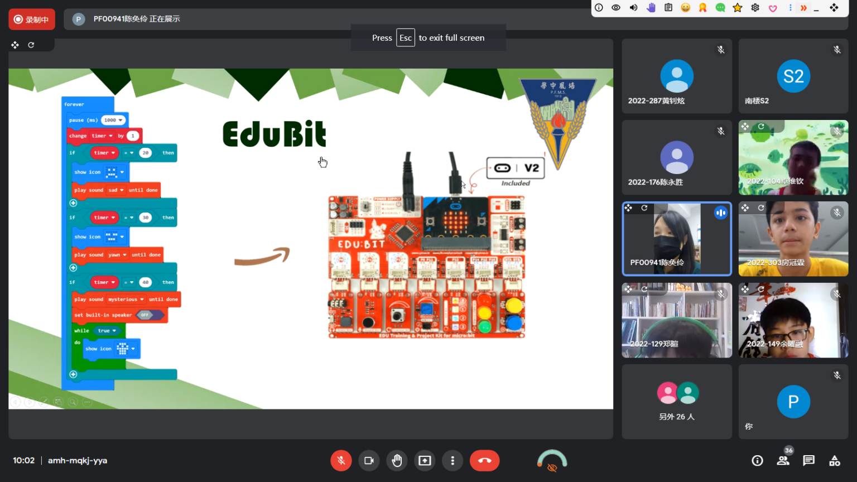857x482 pixels.
Task: Click the see all slides icon on slide controls
Action: [59, 402]
